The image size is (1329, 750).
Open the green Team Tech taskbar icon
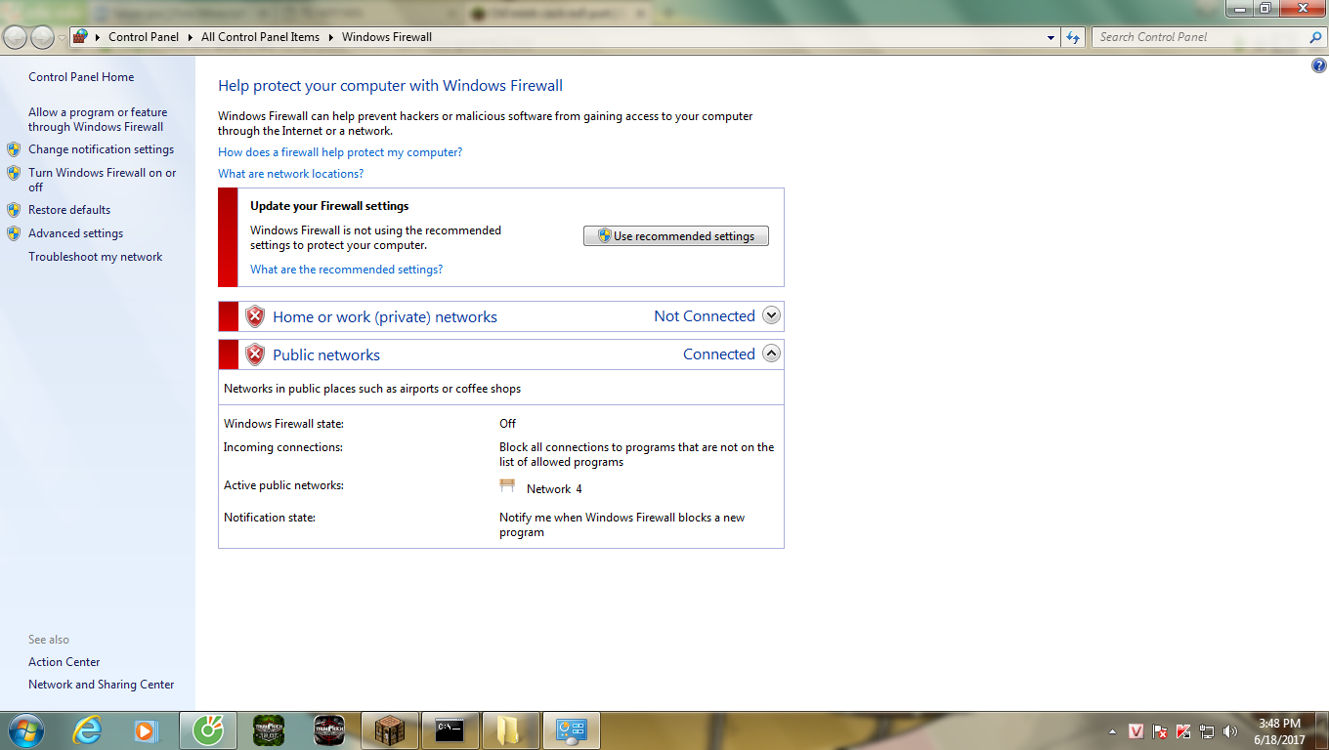coord(269,730)
